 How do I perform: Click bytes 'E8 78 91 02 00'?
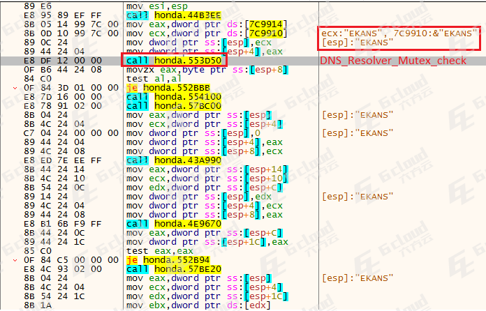coord(63,106)
